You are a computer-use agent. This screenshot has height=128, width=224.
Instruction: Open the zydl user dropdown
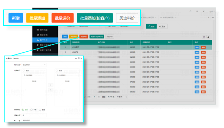tap(212, 11)
